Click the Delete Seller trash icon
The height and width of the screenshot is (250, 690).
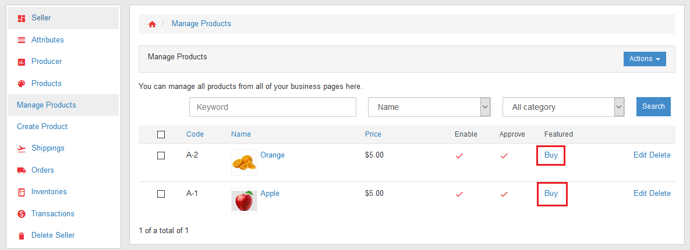tap(21, 235)
